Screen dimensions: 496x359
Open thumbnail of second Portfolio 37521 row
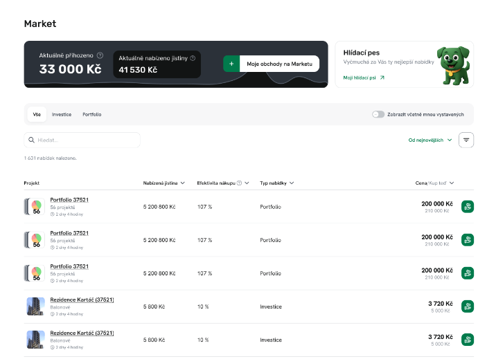pos(35,240)
